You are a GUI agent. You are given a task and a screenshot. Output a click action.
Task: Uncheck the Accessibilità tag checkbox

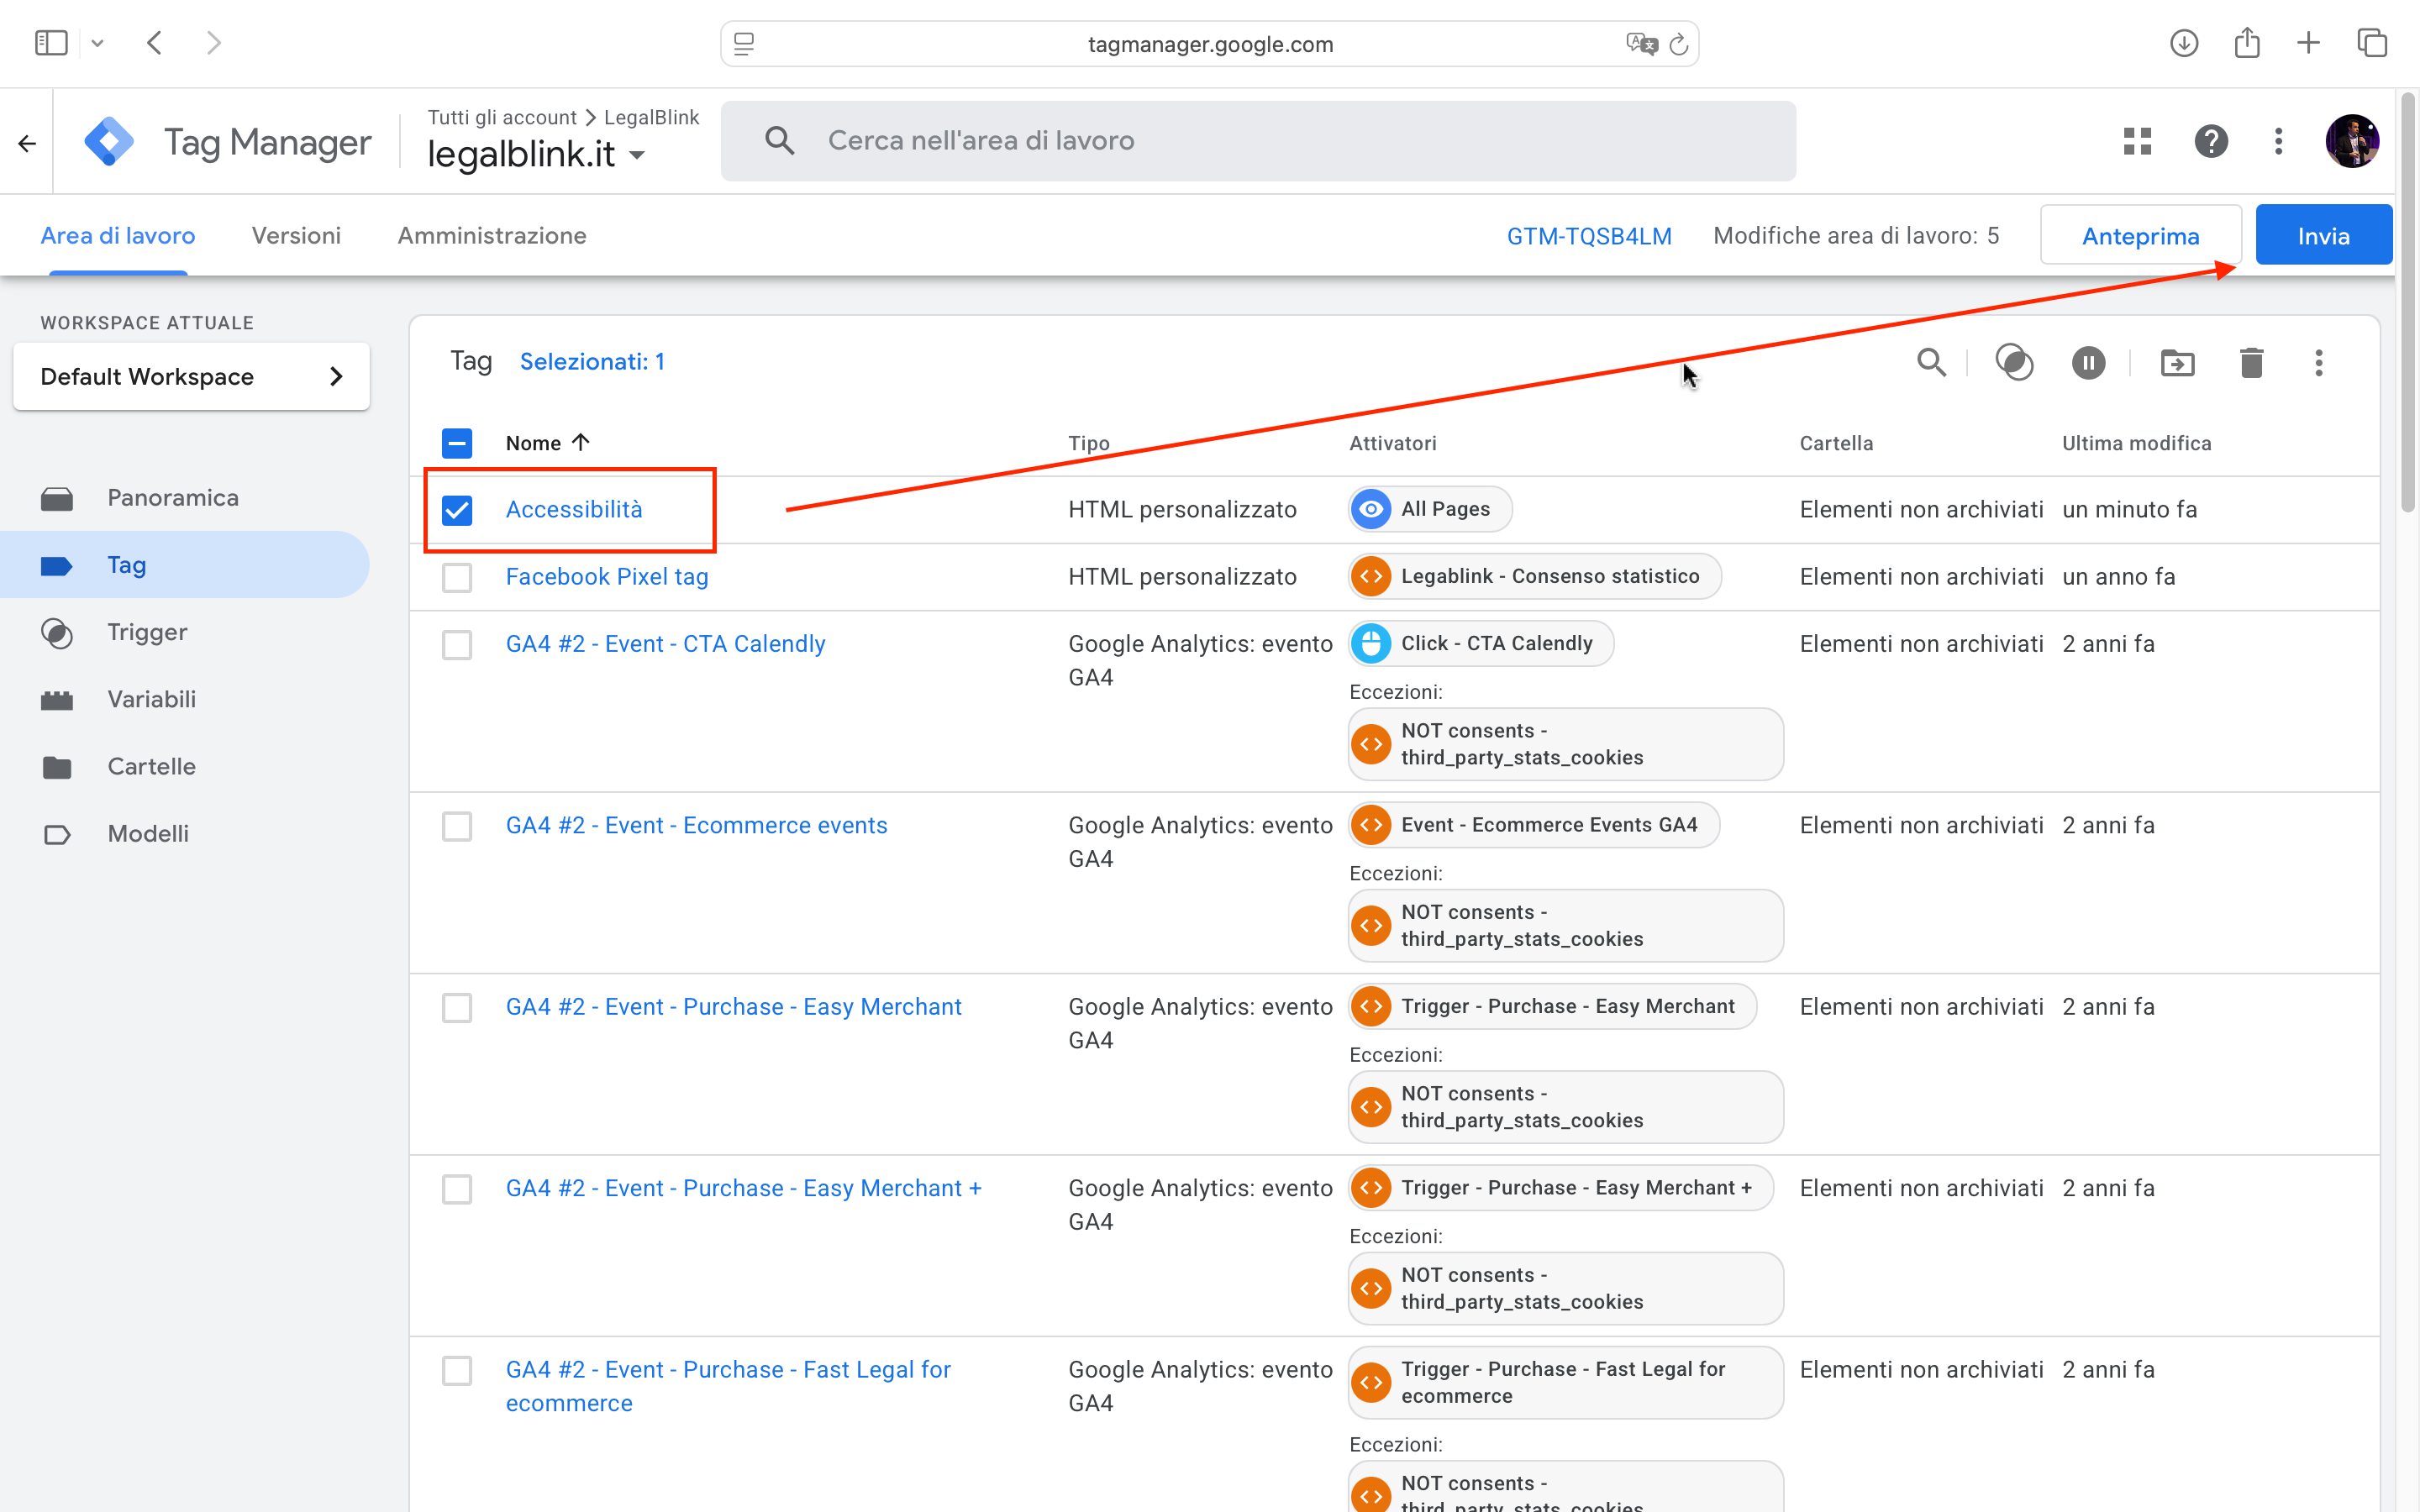pyautogui.click(x=457, y=510)
